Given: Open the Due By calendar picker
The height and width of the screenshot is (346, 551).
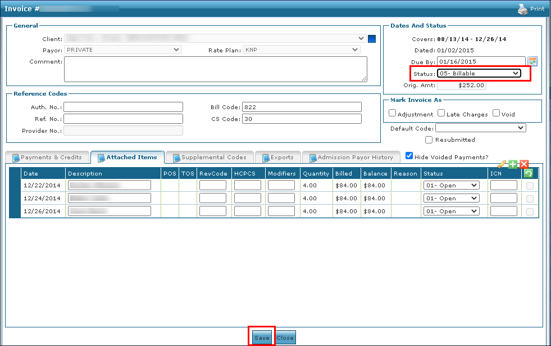Looking at the screenshot, I should tap(532, 61).
